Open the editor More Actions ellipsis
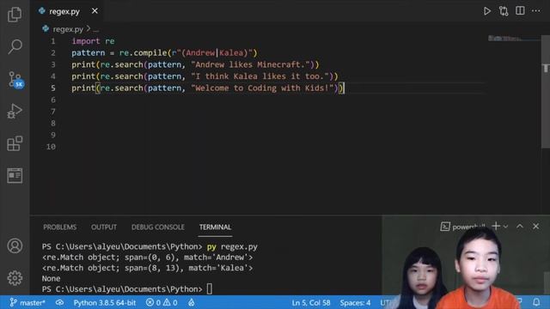Viewport: 550px width, 309px height. 536,11
